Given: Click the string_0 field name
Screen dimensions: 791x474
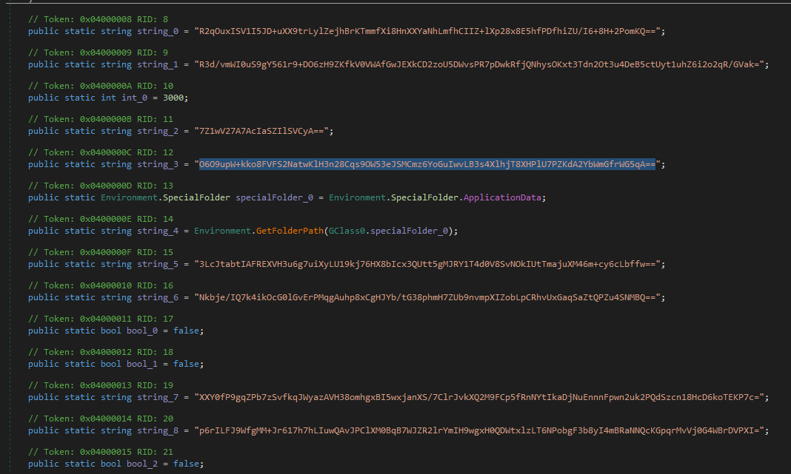Looking at the screenshot, I should (x=158, y=31).
